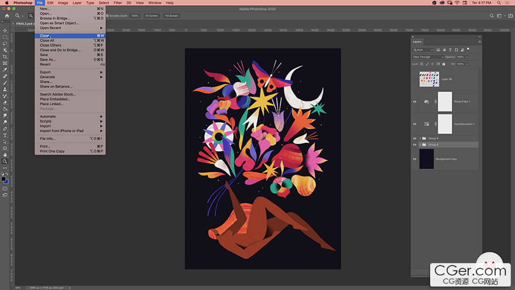Open macOS Spotlight search icon
This screenshot has width=515, height=290.
point(499,2)
